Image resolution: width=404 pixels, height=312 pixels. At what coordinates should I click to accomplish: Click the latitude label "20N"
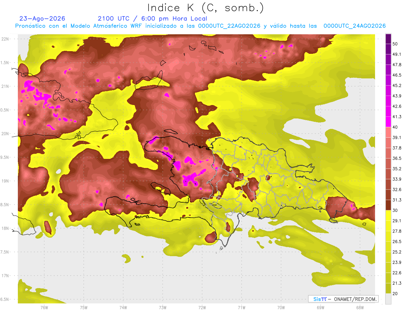click(5, 134)
